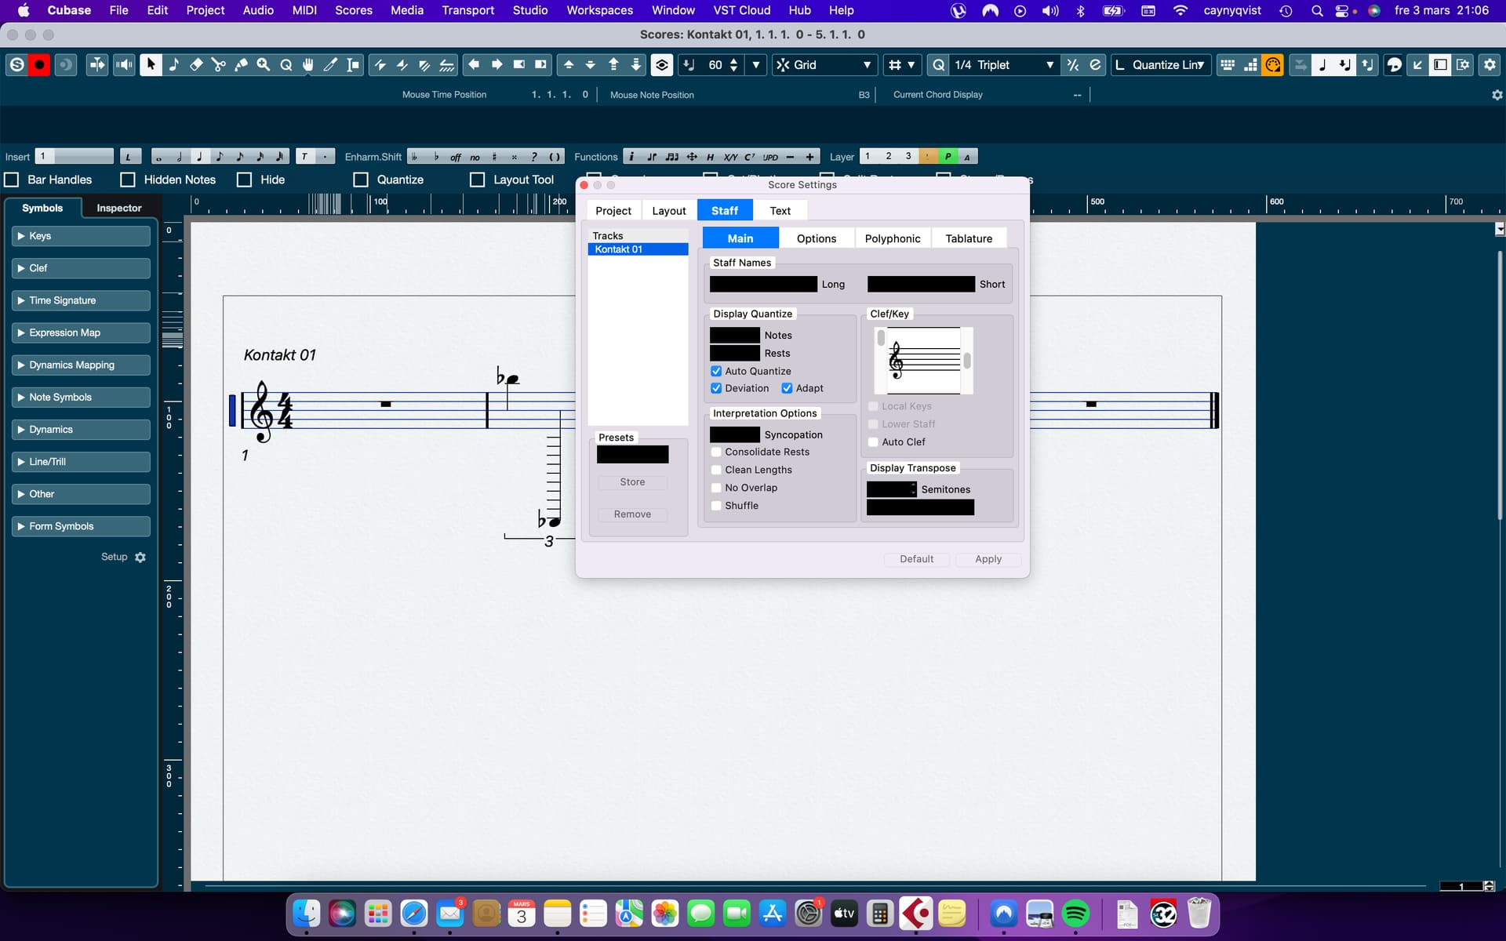1506x941 pixels.
Task: Toggle acoustic feedback speaker icon
Action: (x=124, y=65)
